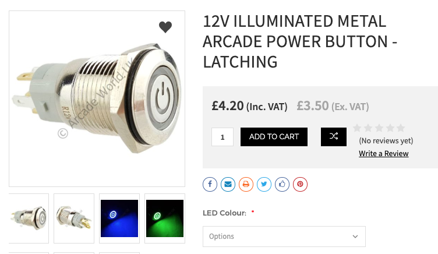Click the main product image
This screenshot has width=438, height=254.
point(97,98)
